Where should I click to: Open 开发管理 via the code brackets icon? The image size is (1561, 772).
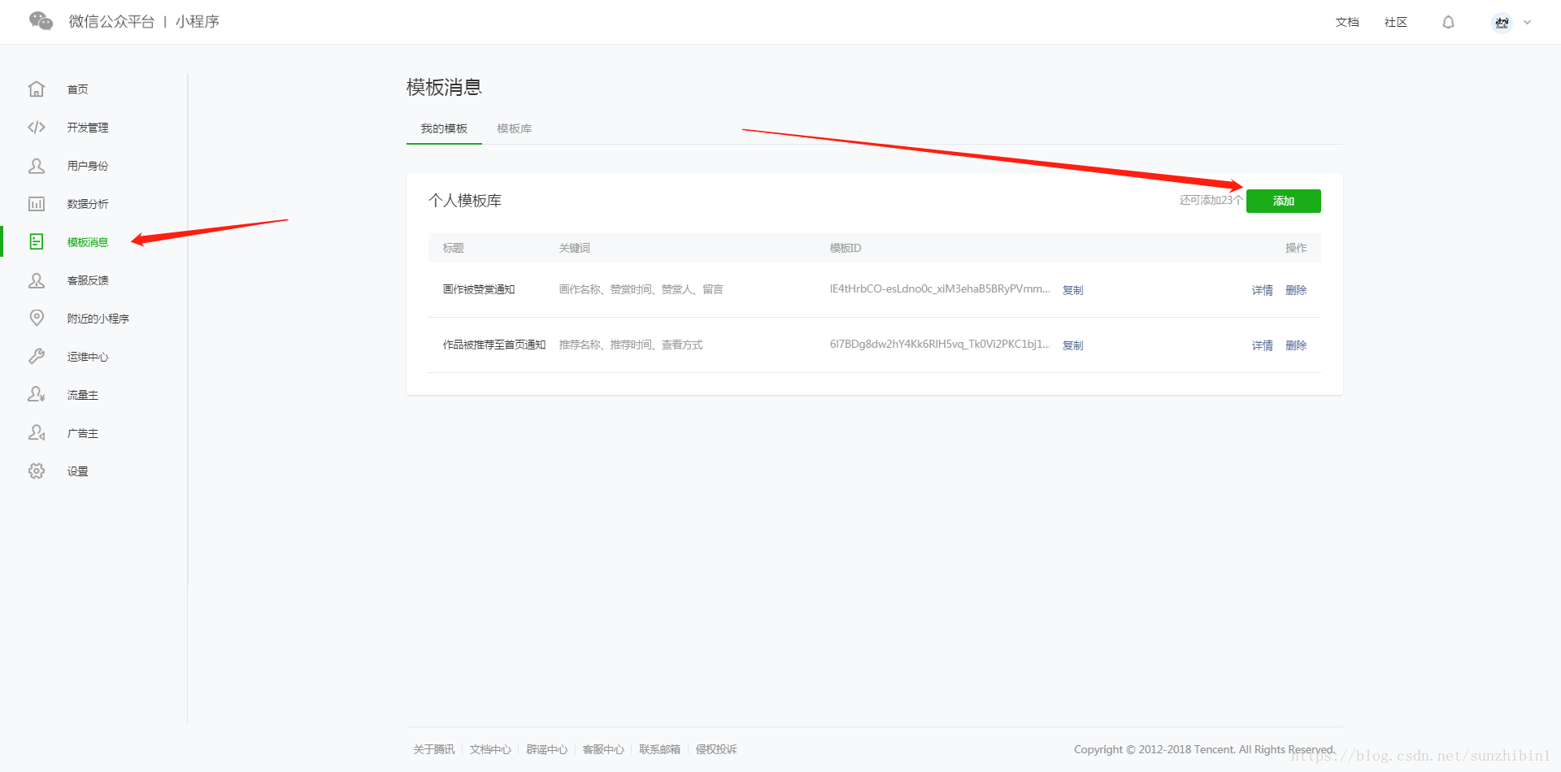[x=37, y=128]
